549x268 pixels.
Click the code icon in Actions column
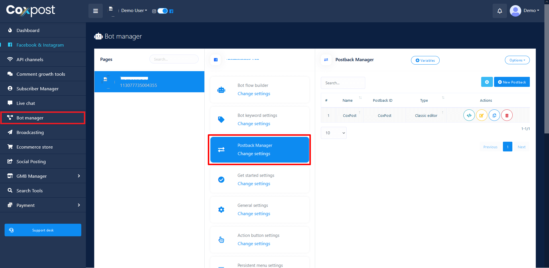coord(469,115)
